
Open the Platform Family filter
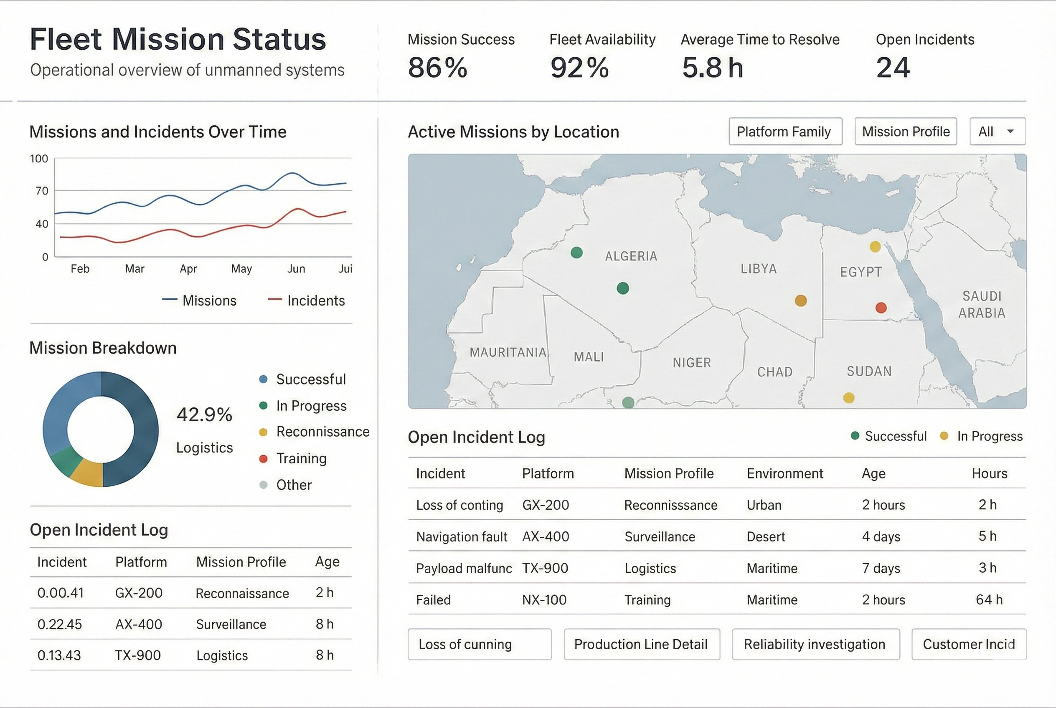(x=785, y=131)
